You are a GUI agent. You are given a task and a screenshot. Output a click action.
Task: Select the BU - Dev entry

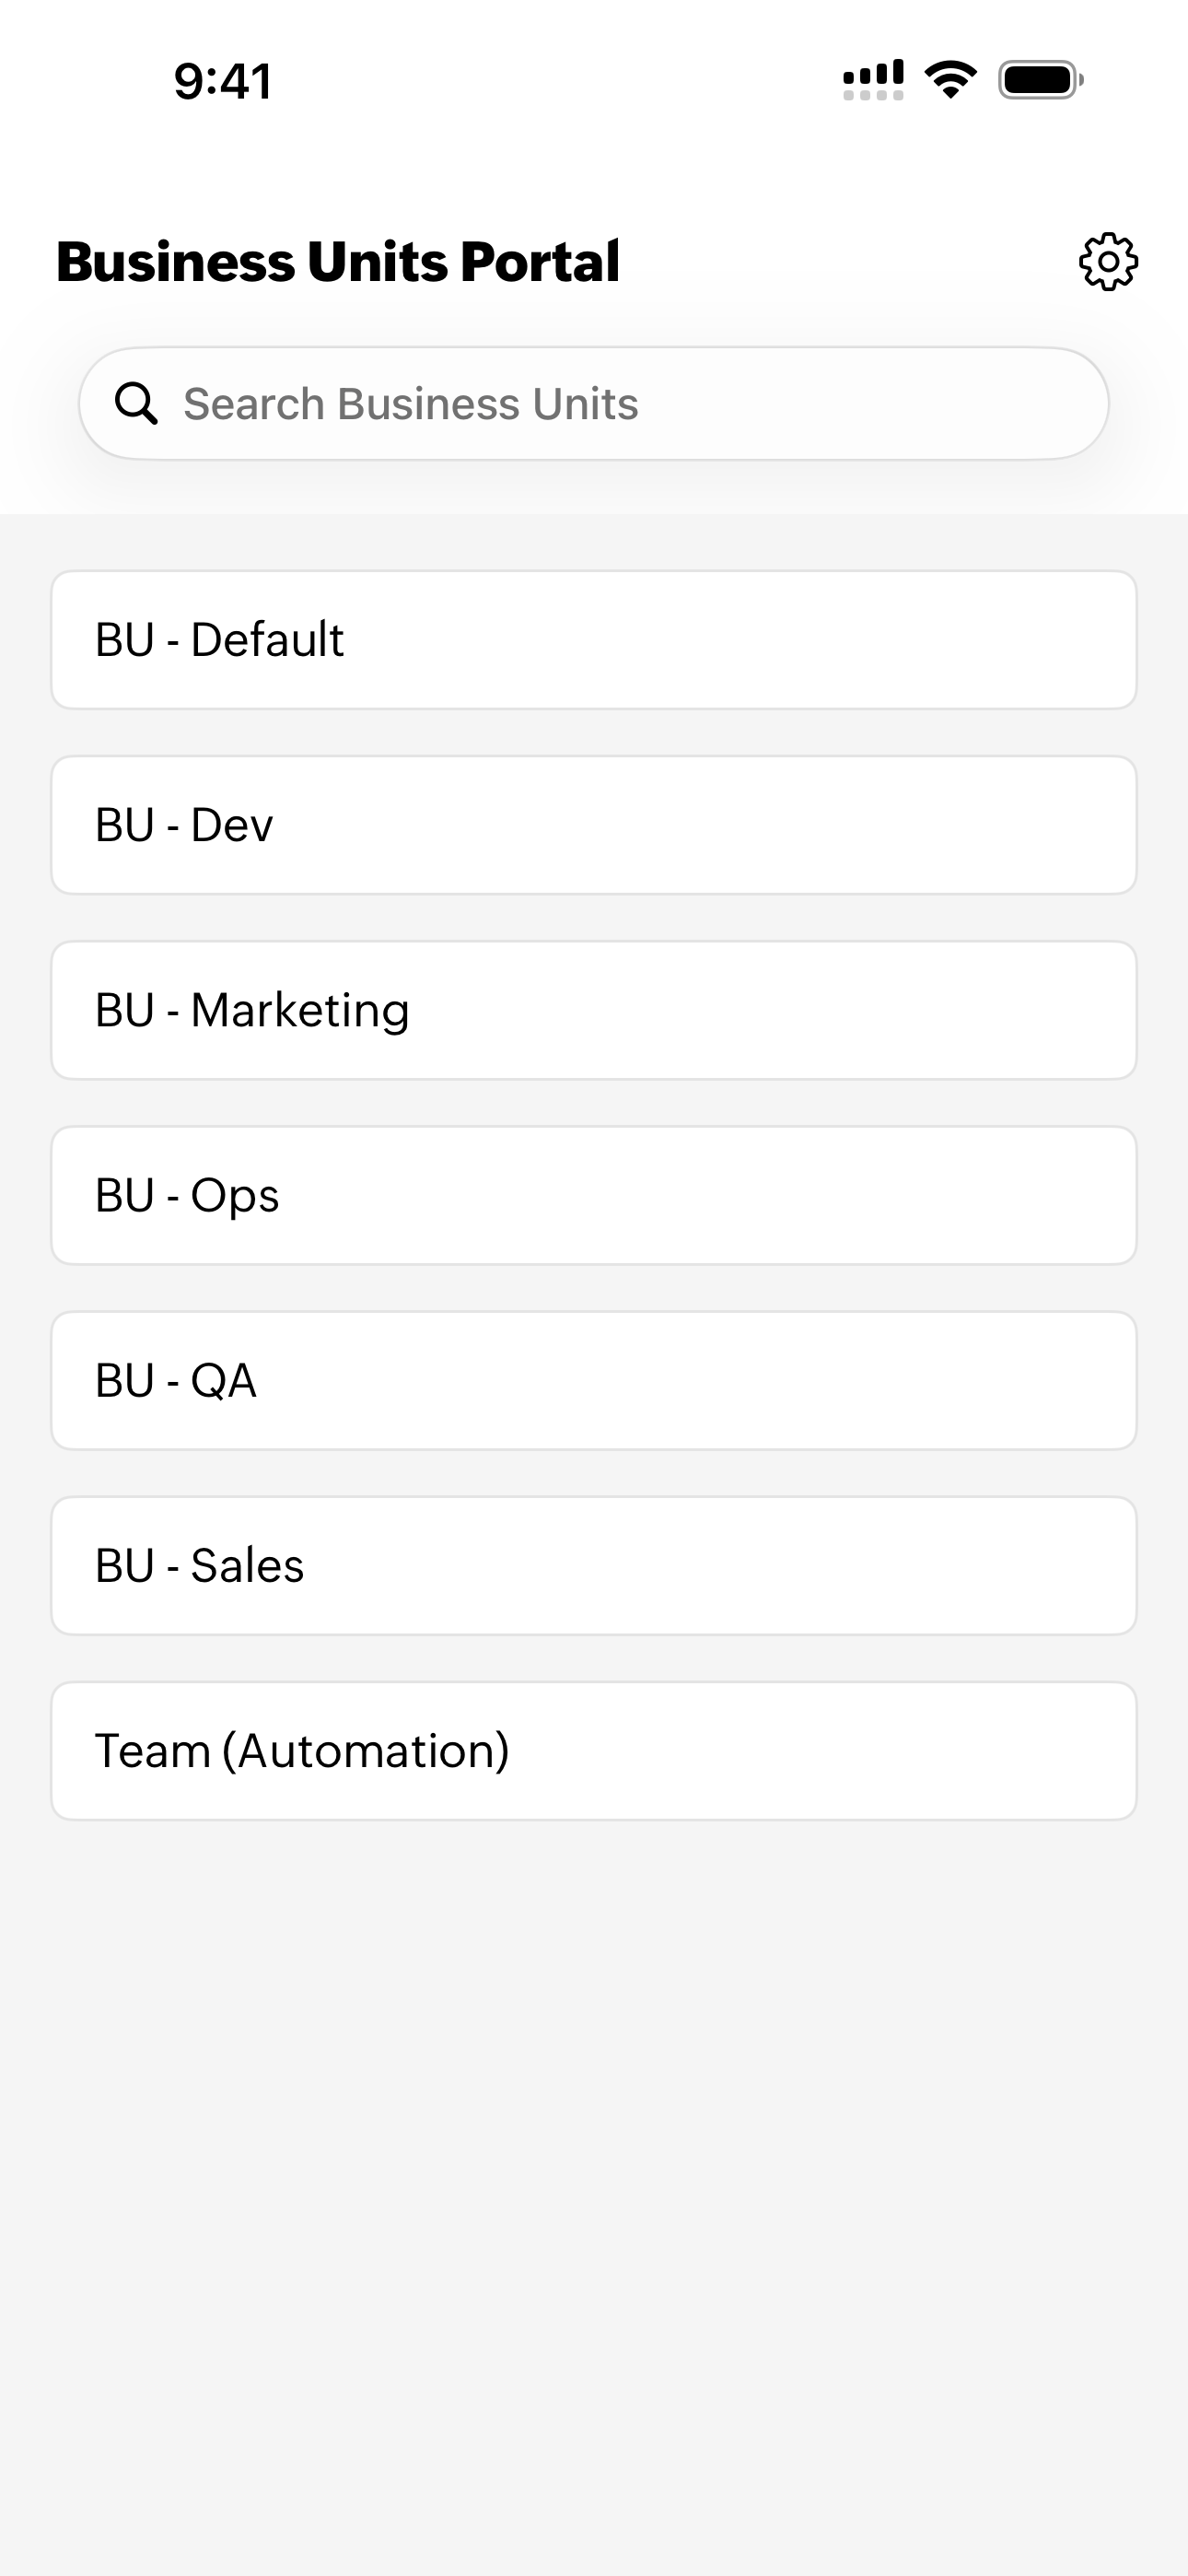coord(594,825)
